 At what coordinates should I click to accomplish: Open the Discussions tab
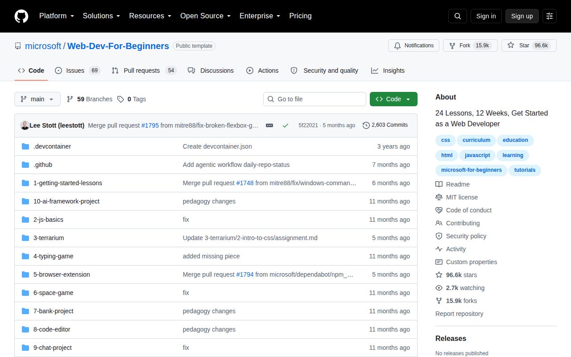[211, 71]
